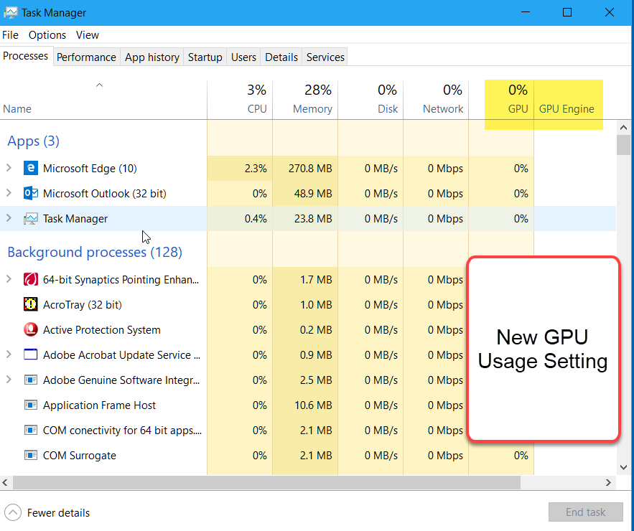The height and width of the screenshot is (531, 634).
Task: Click the vertical scrollbar up arrow
Action: [x=623, y=128]
